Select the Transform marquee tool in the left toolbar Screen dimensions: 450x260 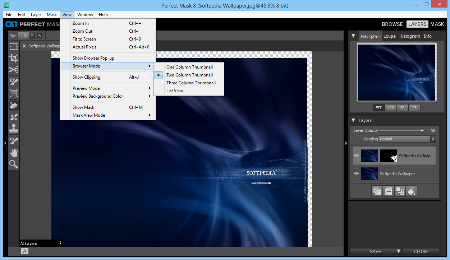pos(14,46)
